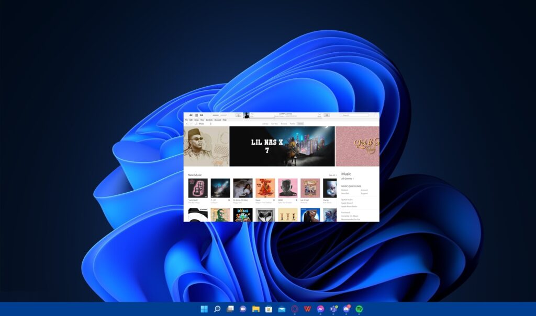
Task: Switch to the For You tab
Action: pos(274,124)
